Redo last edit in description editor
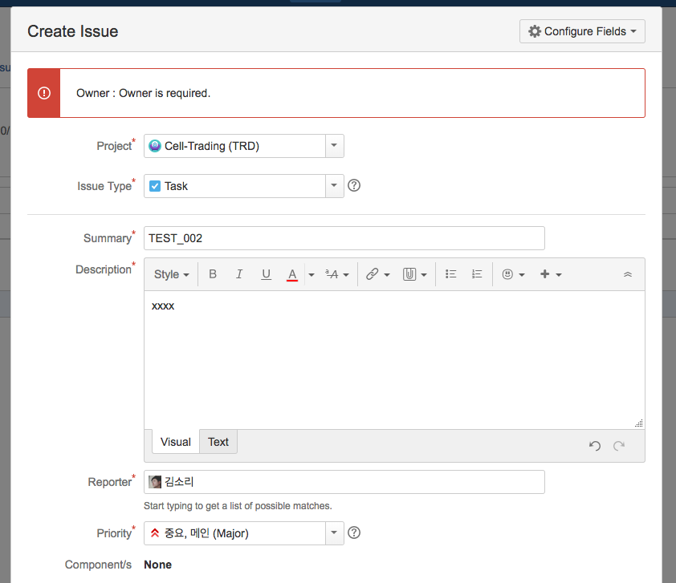 click(619, 446)
